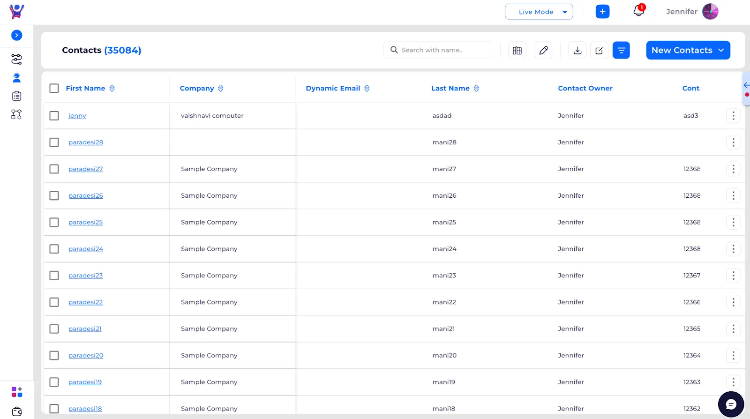This screenshot has height=419, width=750.
Task: Open the paradesi28 contact link
Action: pos(86,142)
